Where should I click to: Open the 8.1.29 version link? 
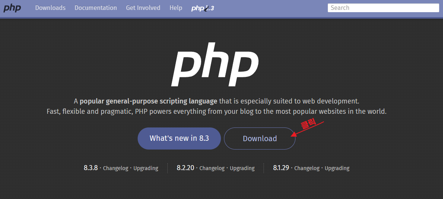pyautogui.click(x=281, y=168)
